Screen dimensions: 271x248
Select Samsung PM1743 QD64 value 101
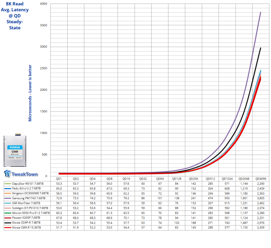(x=160, y=198)
